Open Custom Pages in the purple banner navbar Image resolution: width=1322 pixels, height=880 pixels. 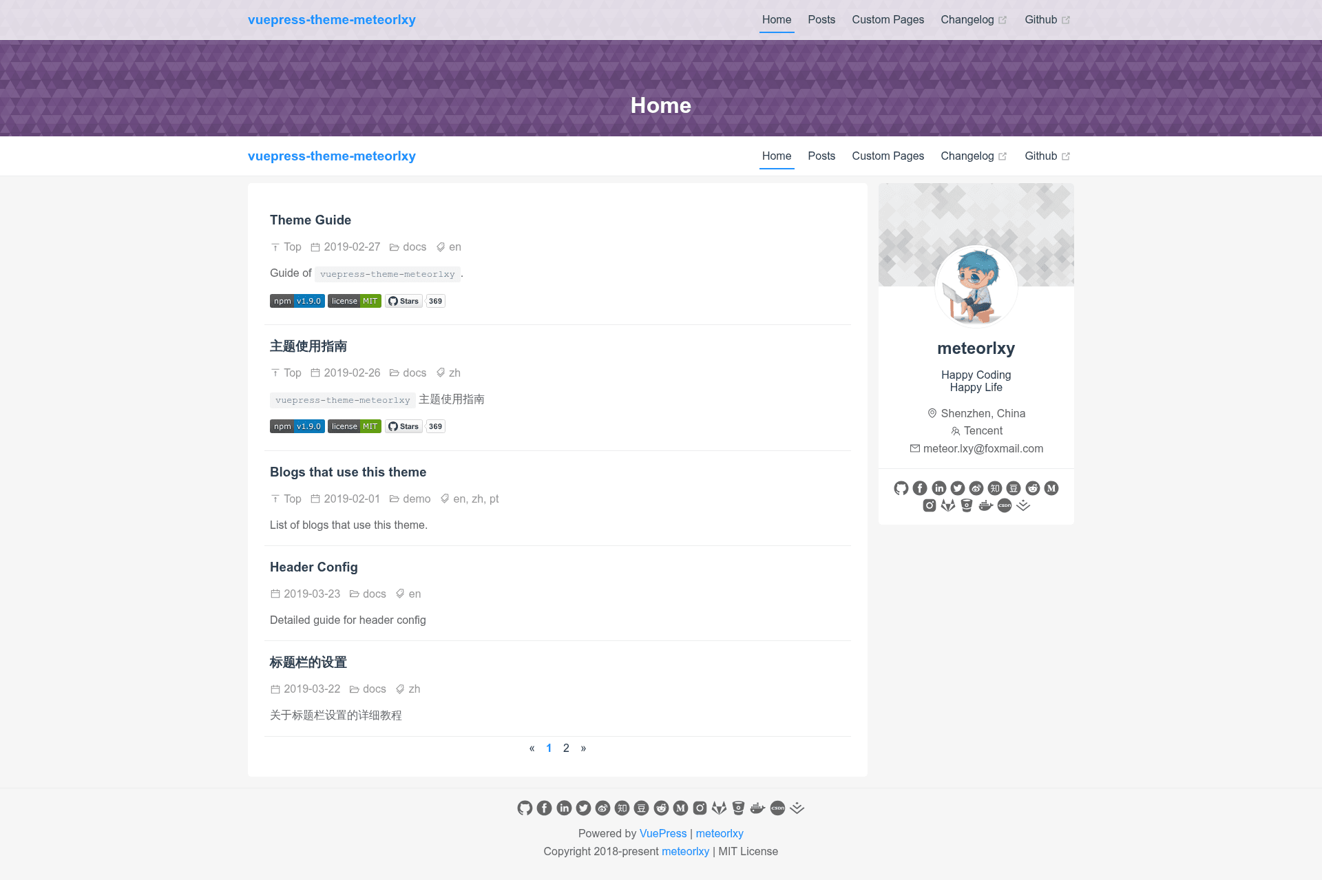coord(888,20)
